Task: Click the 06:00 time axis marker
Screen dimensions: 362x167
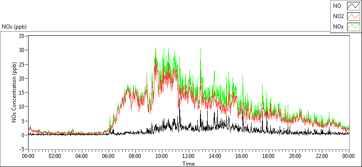Action: 108,156
